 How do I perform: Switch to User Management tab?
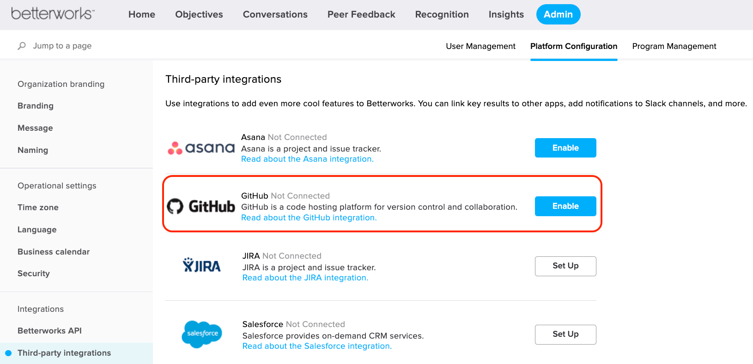(x=480, y=46)
